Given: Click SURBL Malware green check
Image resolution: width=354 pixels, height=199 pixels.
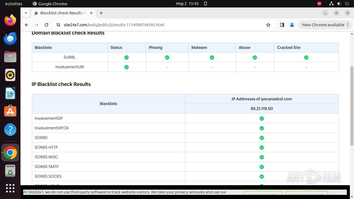Looking at the screenshot, I should point(212,57).
